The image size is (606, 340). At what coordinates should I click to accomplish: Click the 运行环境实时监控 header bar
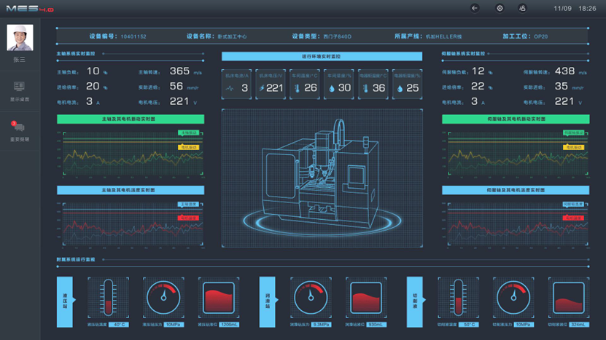tap(322, 56)
